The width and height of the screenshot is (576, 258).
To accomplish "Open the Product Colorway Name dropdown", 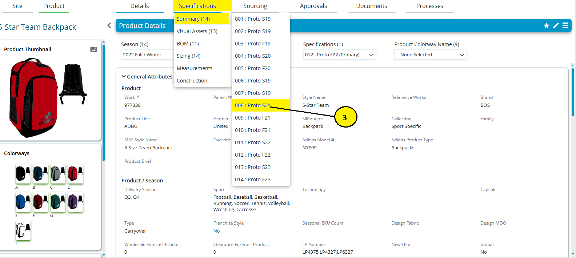I will click(x=430, y=55).
